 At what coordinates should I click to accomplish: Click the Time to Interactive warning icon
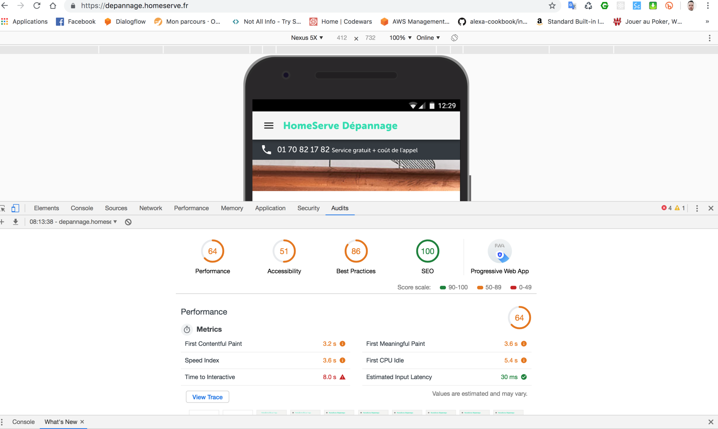point(342,377)
